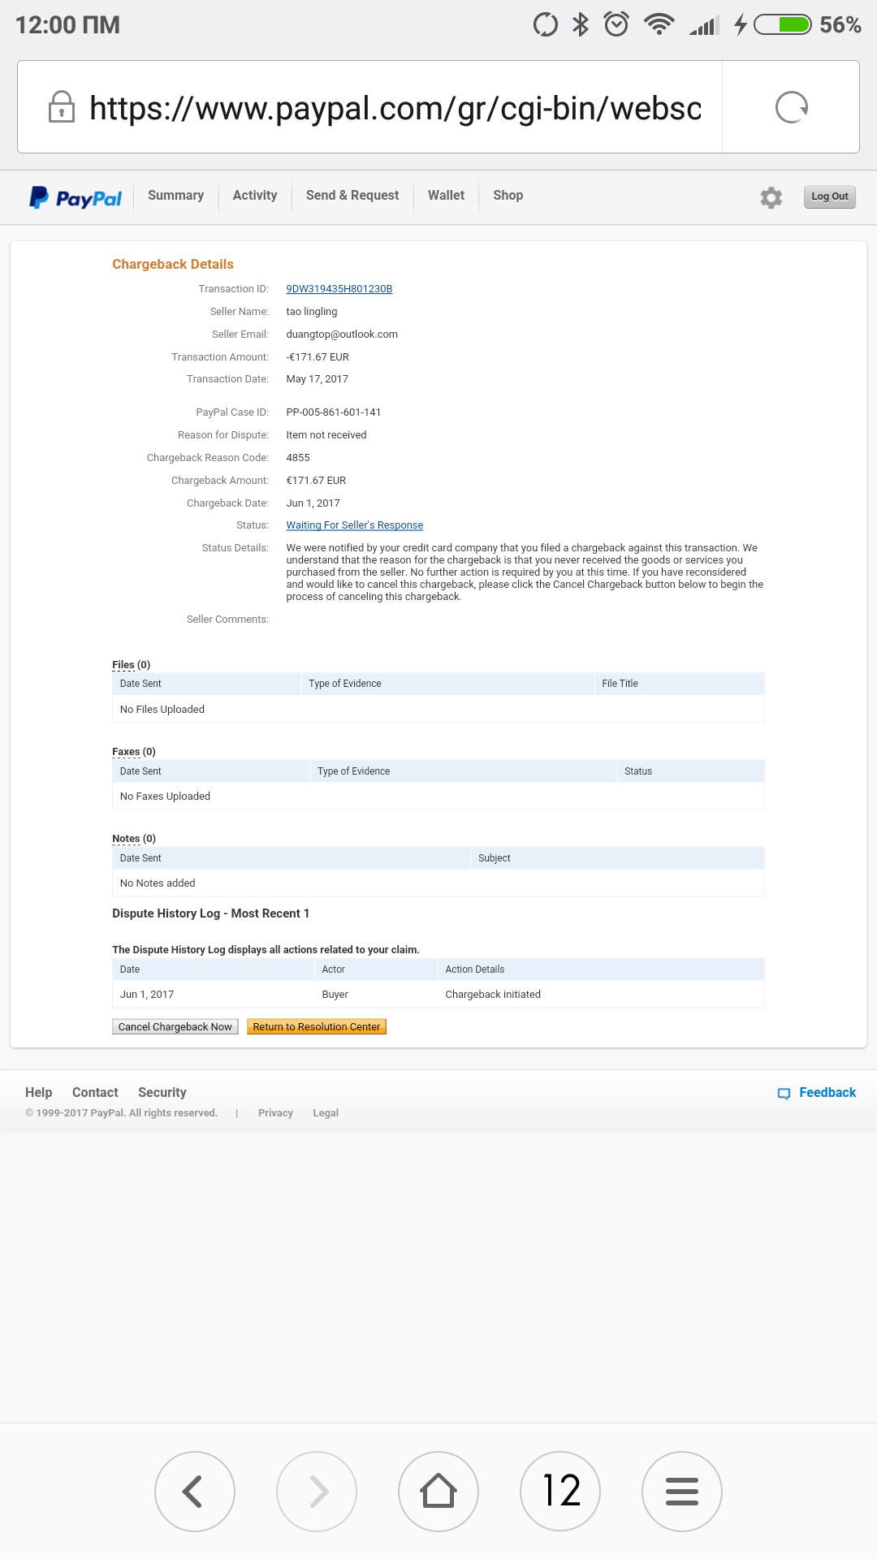
Task: Tap the padlock icon in address bar
Action: pos(62,107)
